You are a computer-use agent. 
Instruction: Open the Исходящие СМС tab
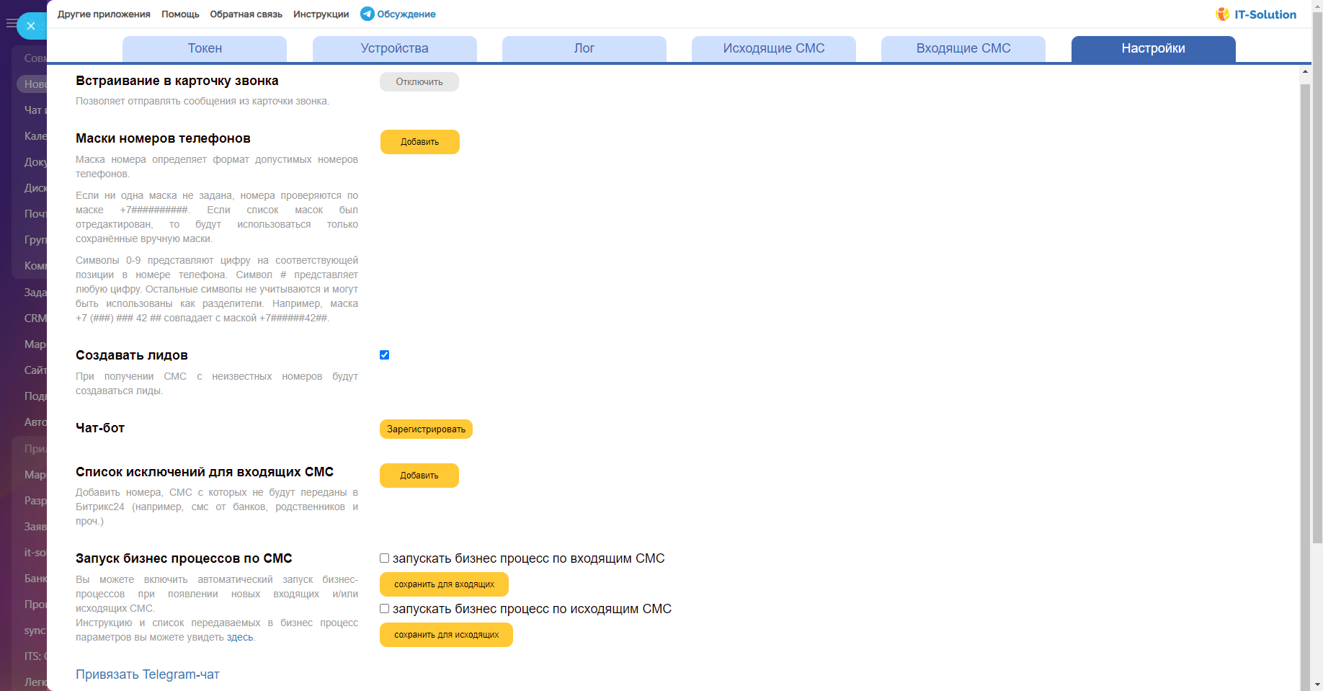773,48
